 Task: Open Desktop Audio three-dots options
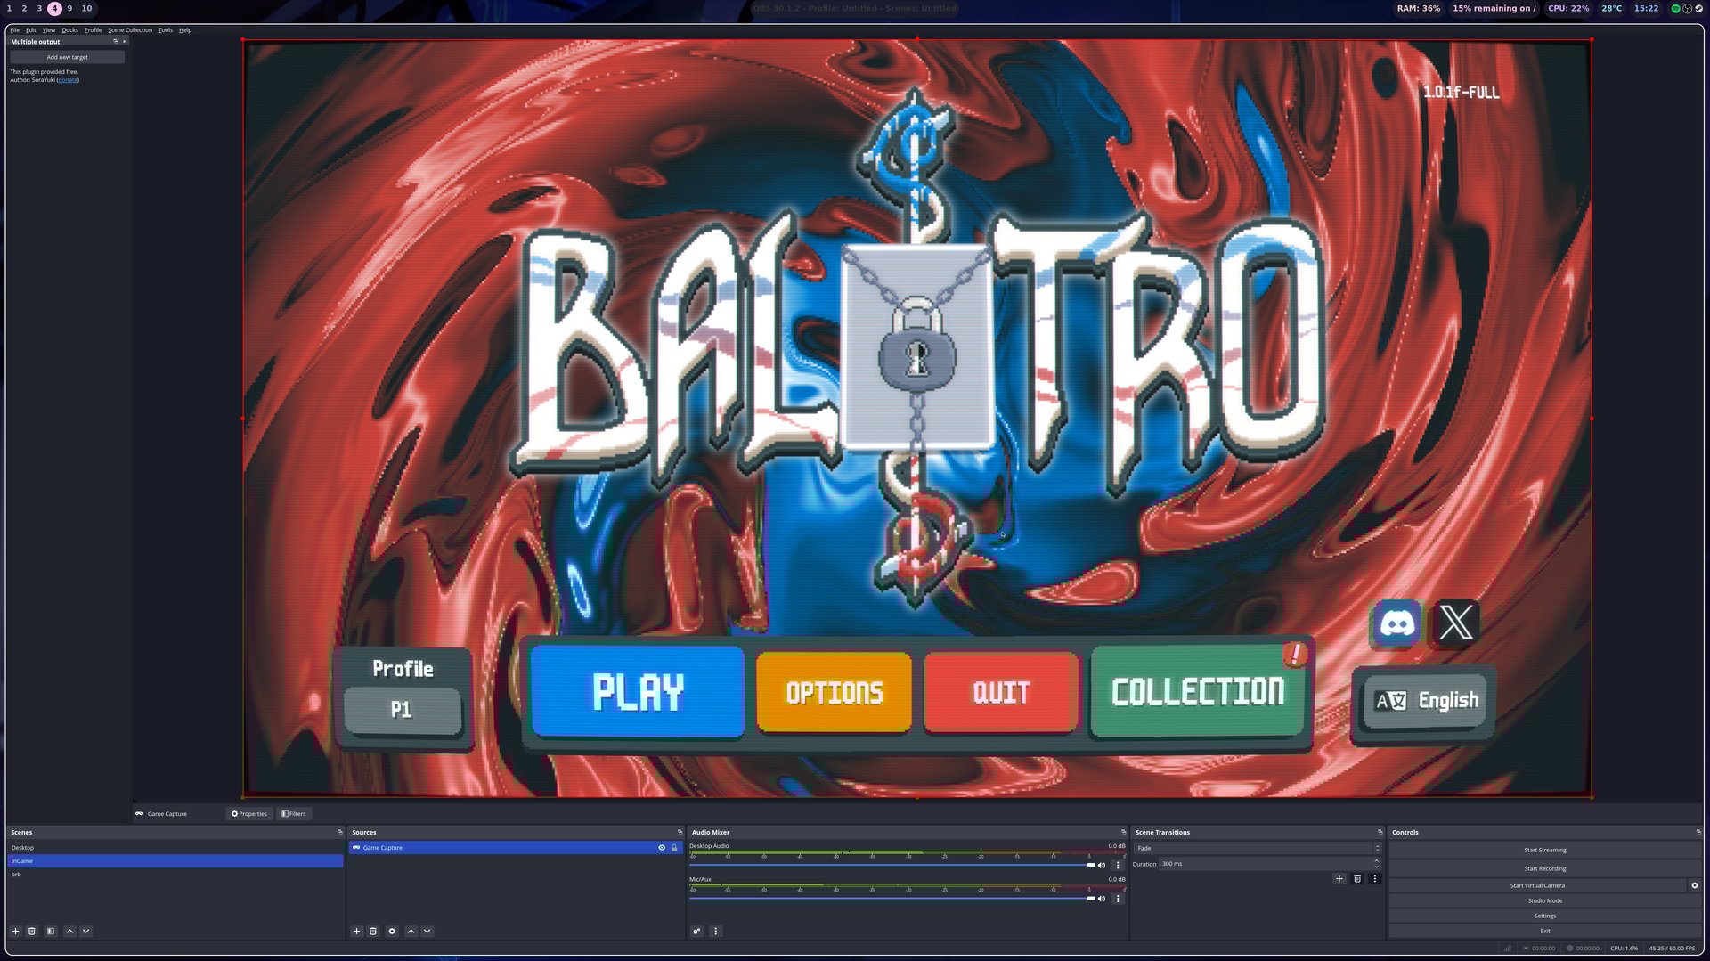click(1118, 865)
